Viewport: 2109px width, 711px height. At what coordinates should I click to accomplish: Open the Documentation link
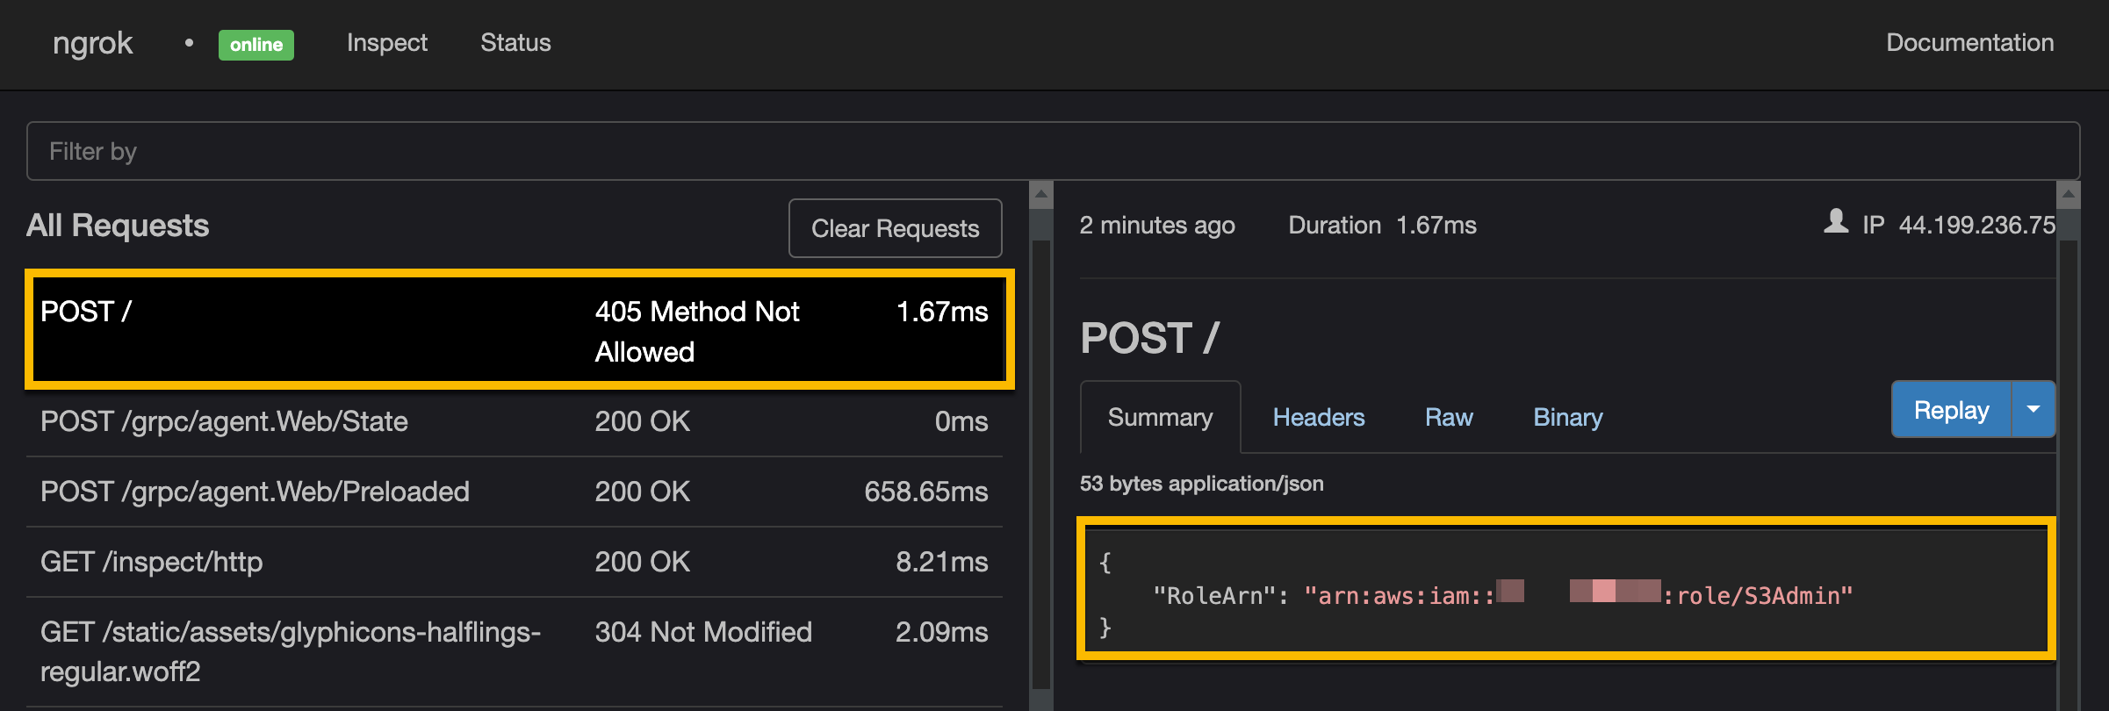click(1969, 43)
